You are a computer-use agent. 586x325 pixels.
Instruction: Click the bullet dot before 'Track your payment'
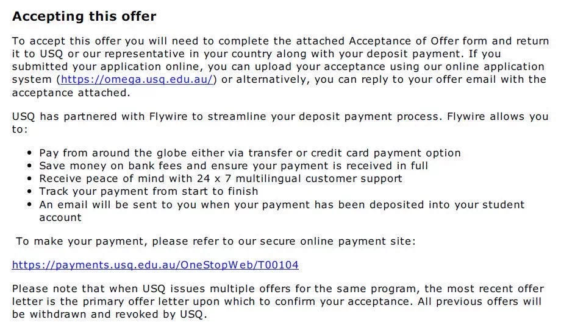coord(29,192)
